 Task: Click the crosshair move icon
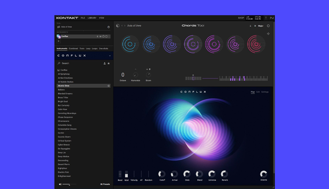coord(268,34)
